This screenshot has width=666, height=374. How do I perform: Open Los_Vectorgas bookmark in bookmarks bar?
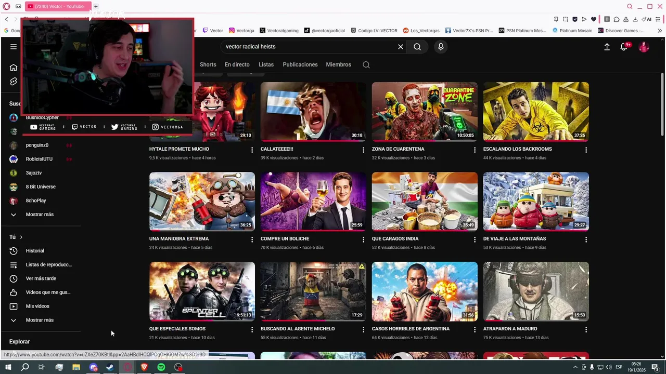[x=421, y=31]
